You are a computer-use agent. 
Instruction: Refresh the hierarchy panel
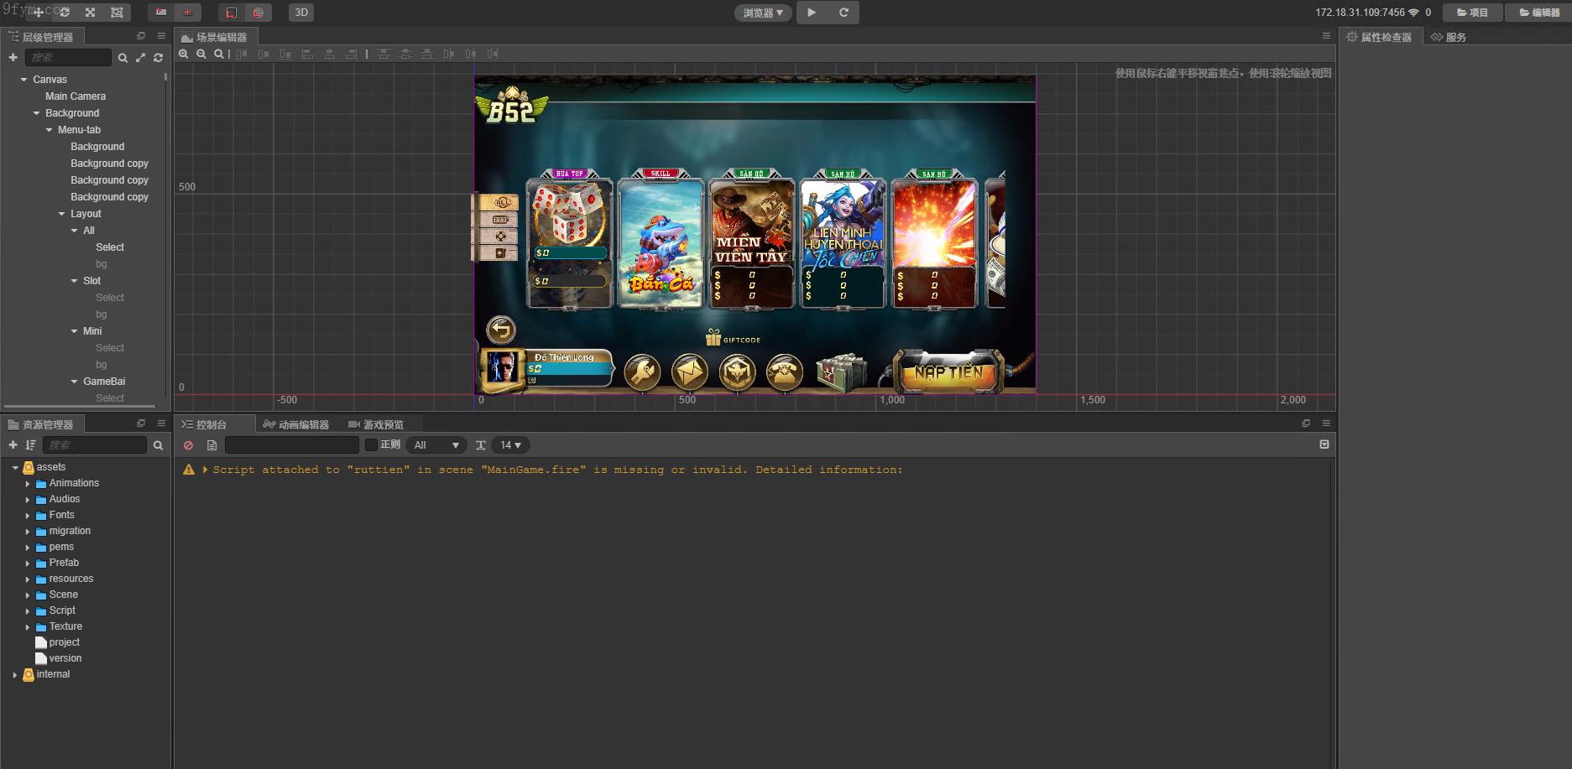tap(158, 58)
